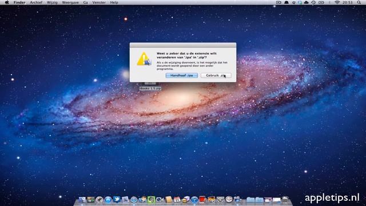Open the Weergave menu
Viewport: 366px width, 206px height.
70,2
